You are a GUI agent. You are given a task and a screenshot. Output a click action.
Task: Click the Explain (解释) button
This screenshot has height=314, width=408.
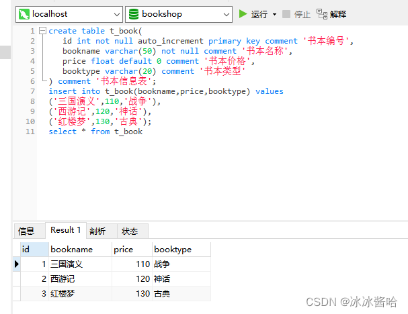point(331,14)
